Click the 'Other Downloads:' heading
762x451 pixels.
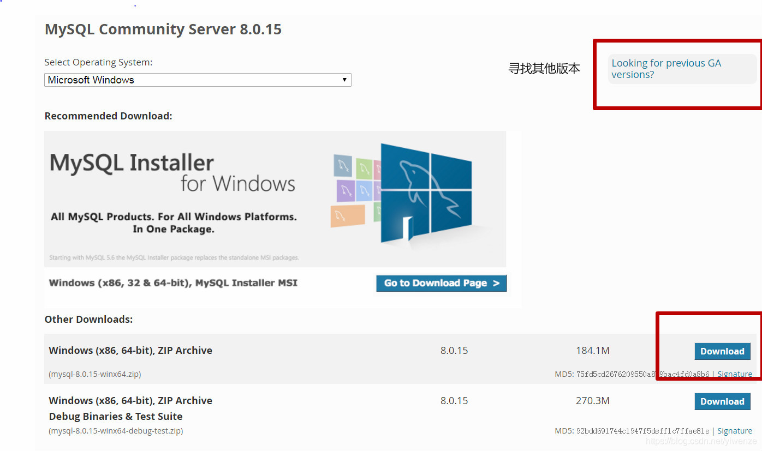pos(88,319)
